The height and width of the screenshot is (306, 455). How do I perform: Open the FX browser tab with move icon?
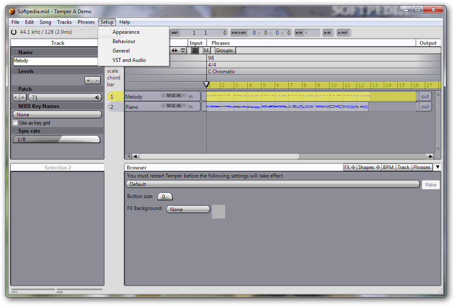pyautogui.click(x=350, y=167)
